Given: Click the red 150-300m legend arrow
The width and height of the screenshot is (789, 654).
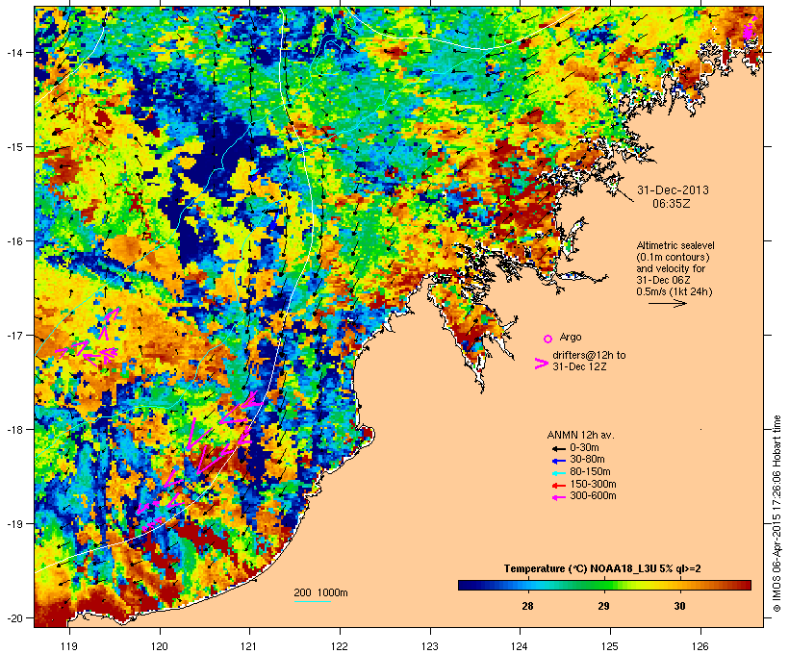Looking at the screenshot, I should (x=559, y=485).
